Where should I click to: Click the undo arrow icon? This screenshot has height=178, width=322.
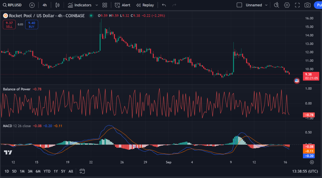pos(164,5)
